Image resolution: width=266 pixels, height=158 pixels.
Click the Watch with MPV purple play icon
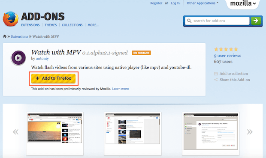[x=18, y=58]
